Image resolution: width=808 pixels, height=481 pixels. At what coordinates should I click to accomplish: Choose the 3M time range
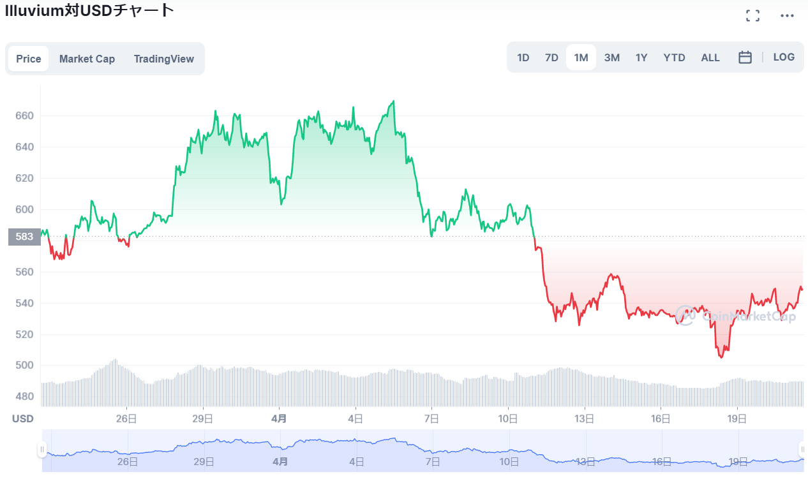[x=611, y=57]
